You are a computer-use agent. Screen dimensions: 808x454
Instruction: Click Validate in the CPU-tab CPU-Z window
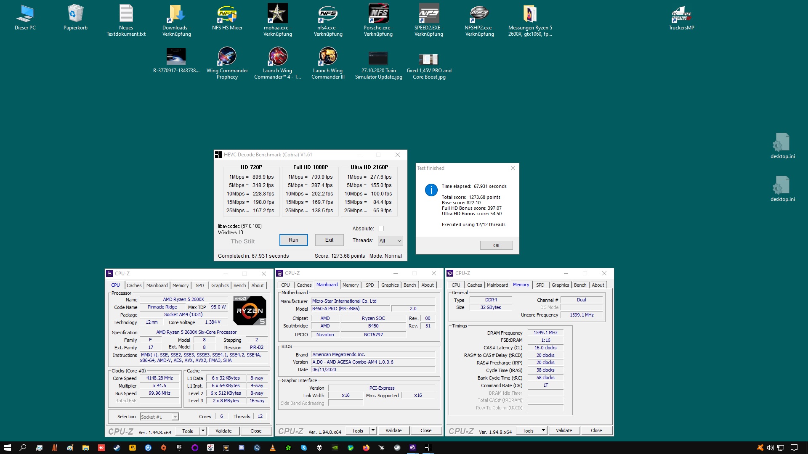[223, 431]
